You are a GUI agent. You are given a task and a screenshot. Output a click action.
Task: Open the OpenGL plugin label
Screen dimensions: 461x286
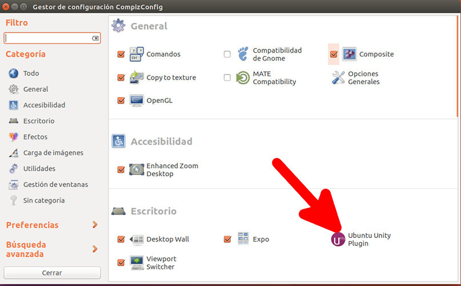(159, 101)
